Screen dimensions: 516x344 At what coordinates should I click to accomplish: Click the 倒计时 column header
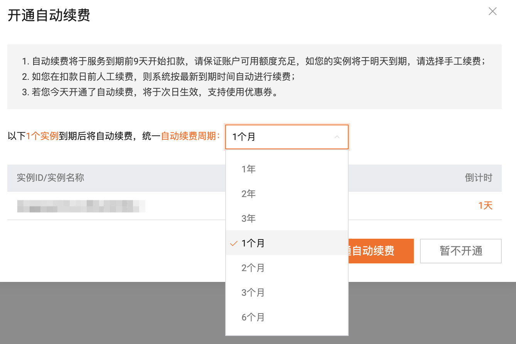click(479, 178)
